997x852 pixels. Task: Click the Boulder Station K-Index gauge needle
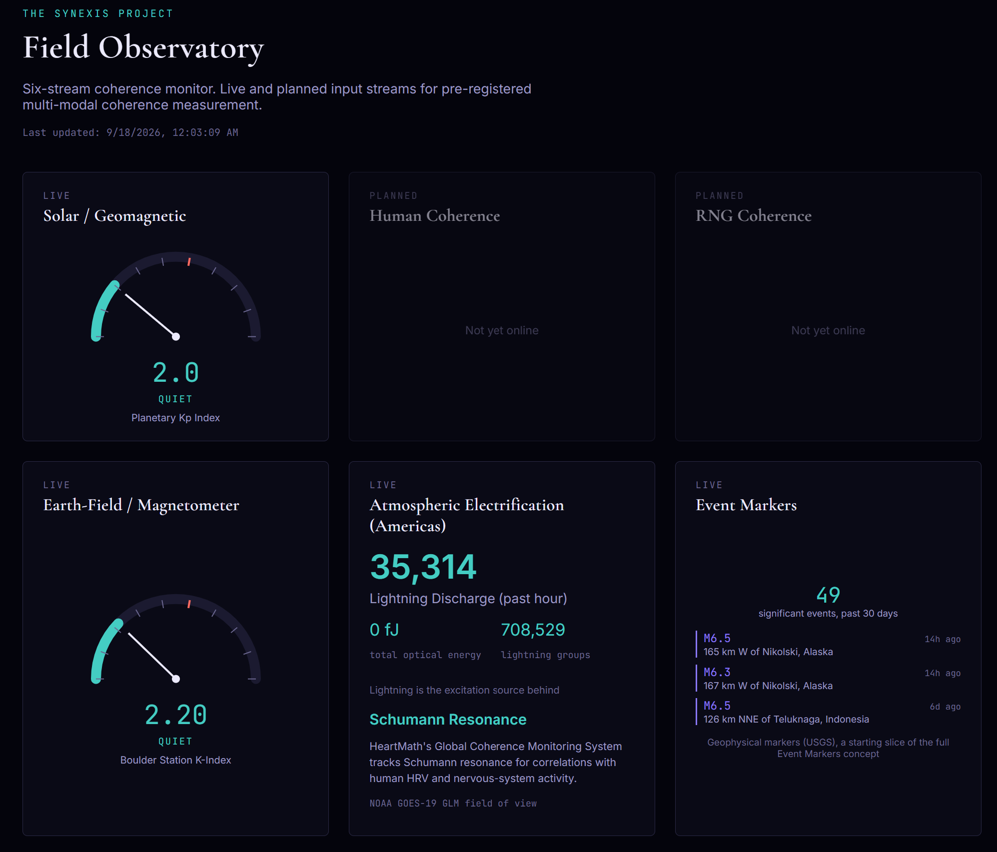pyautogui.click(x=152, y=656)
